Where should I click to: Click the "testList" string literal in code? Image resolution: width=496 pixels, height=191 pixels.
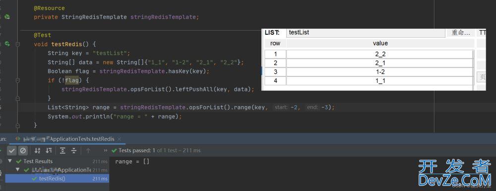click(110, 53)
